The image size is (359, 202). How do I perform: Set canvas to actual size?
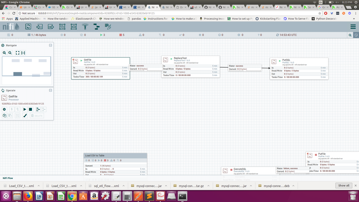(23, 53)
